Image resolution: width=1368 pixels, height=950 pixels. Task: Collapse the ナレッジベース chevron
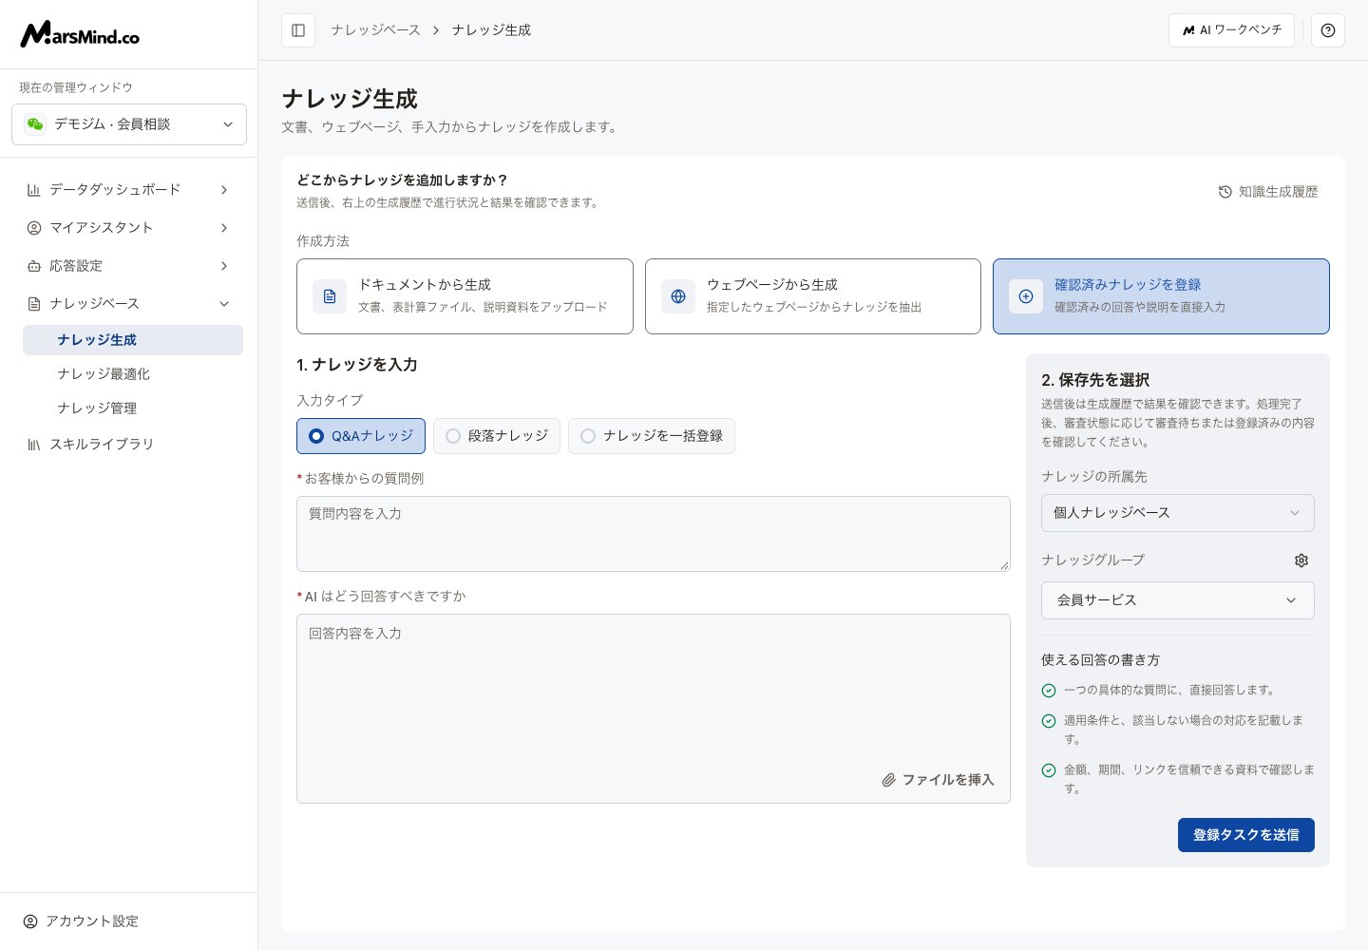[x=224, y=304]
